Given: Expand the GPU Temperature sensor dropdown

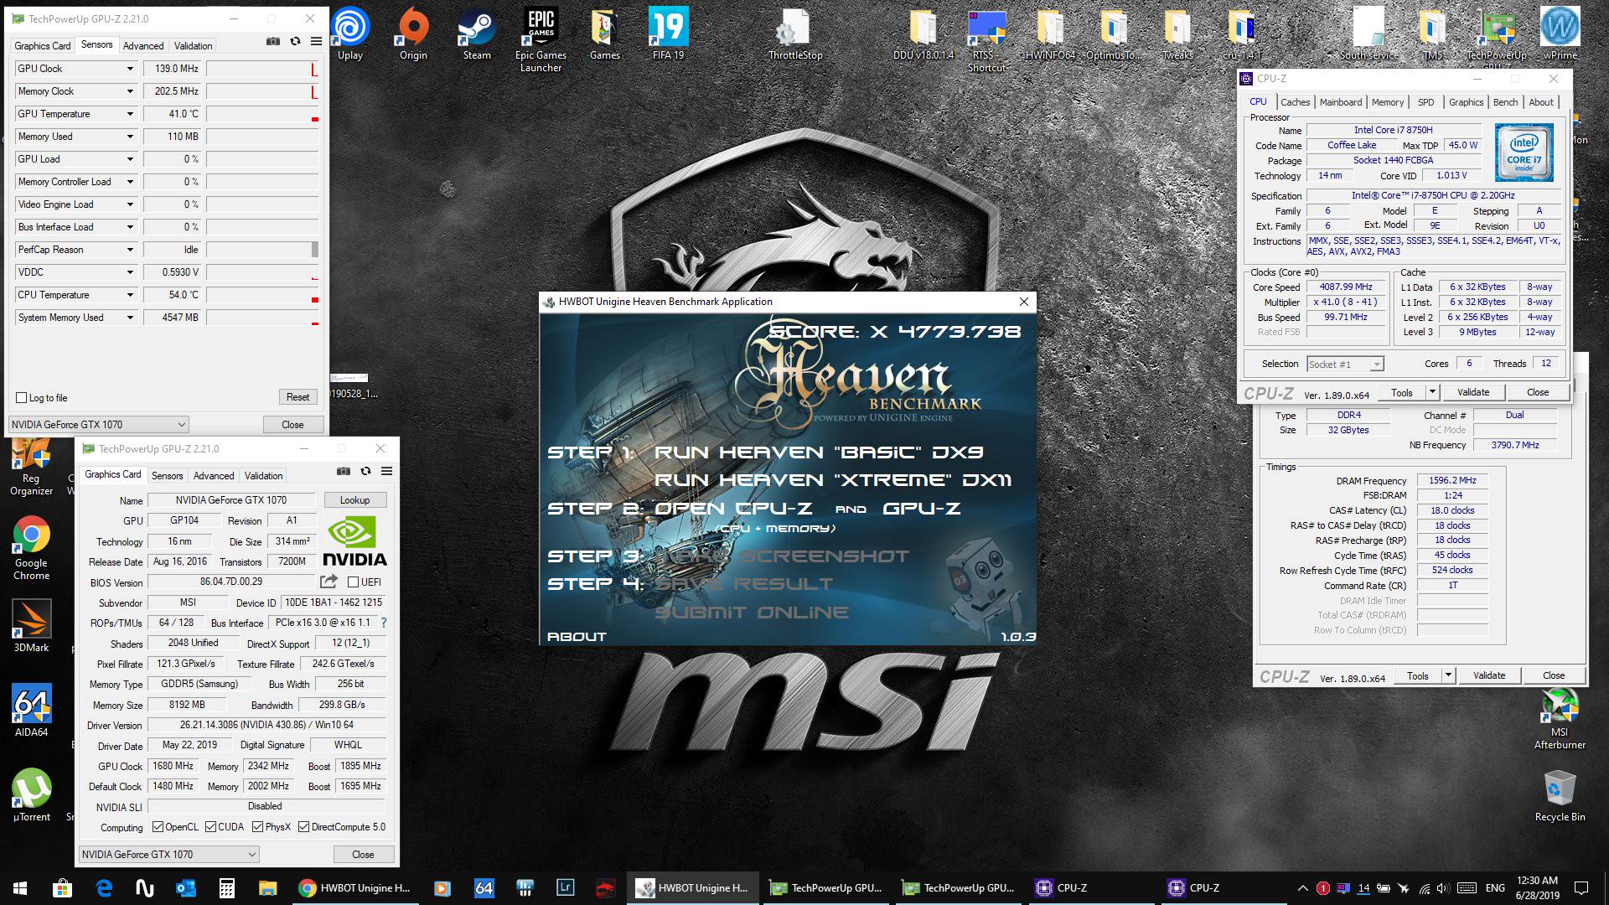Looking at the screenshot, I should click(130, 114).
